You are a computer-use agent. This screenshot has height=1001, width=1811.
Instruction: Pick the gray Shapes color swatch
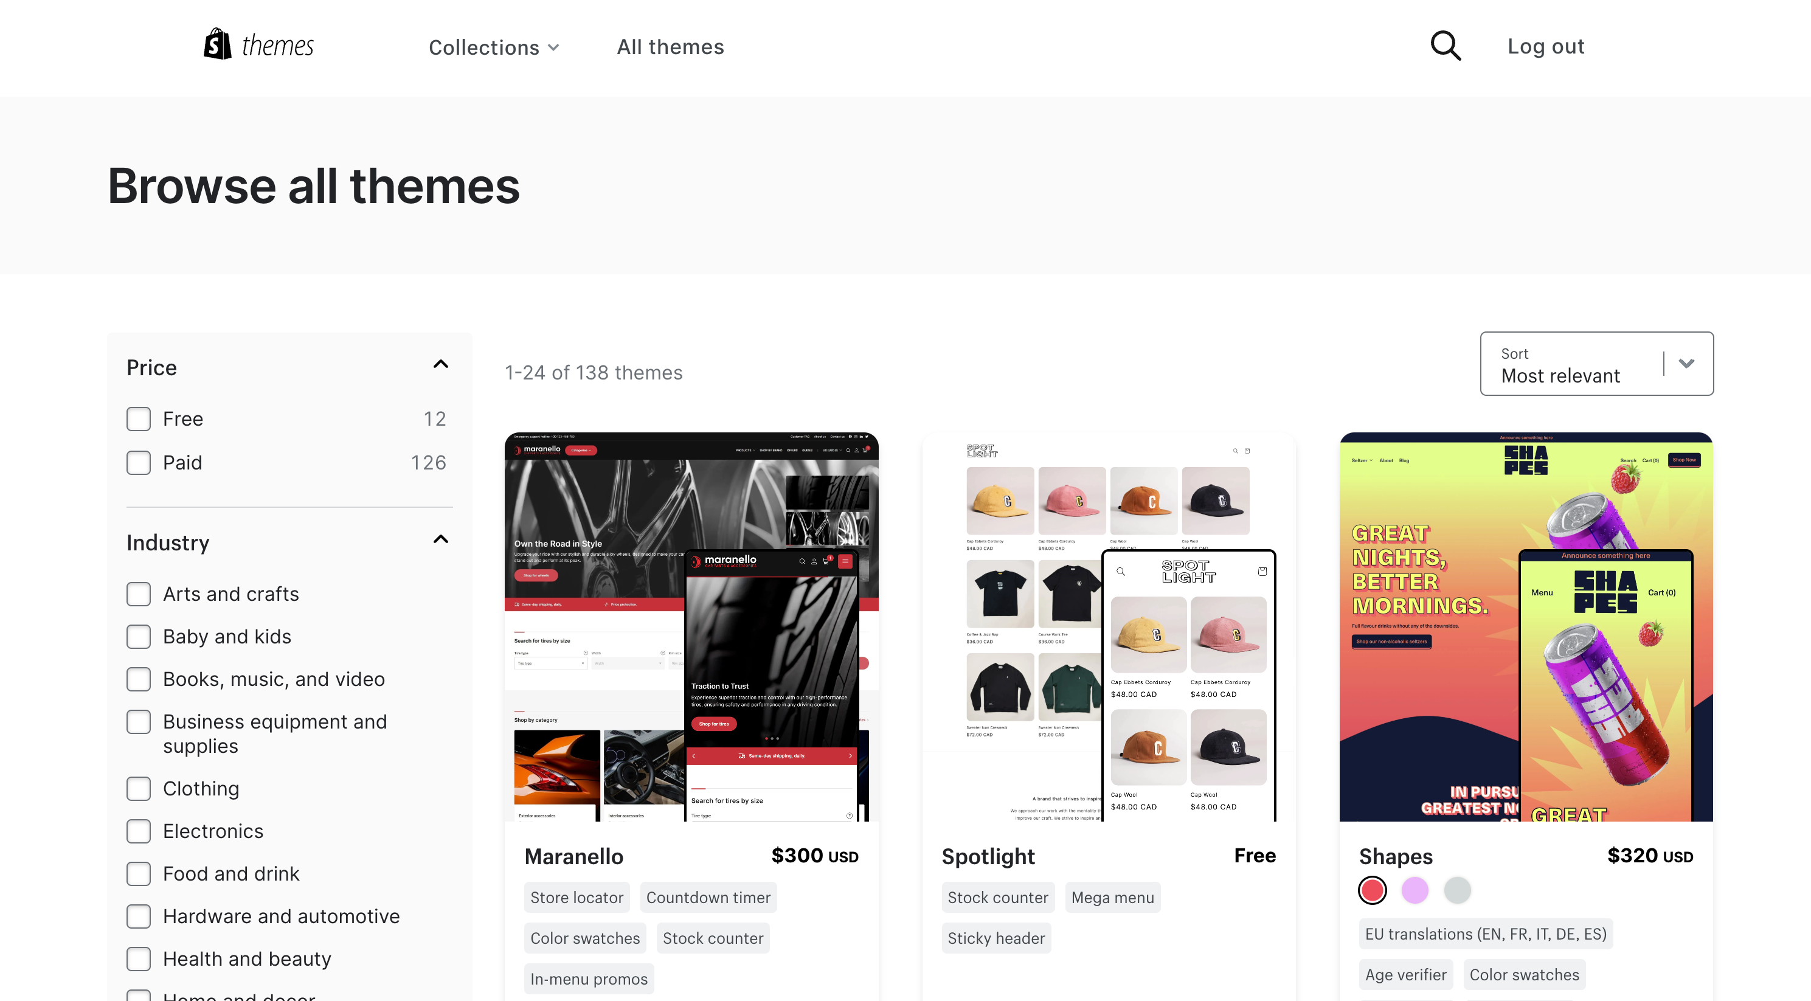point(1458,890)
